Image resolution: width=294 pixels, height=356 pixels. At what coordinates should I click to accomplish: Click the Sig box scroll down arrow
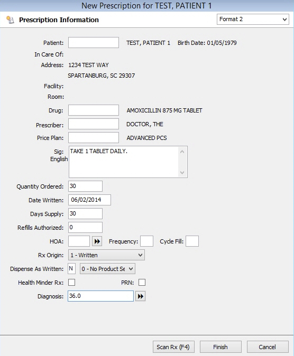182,172
